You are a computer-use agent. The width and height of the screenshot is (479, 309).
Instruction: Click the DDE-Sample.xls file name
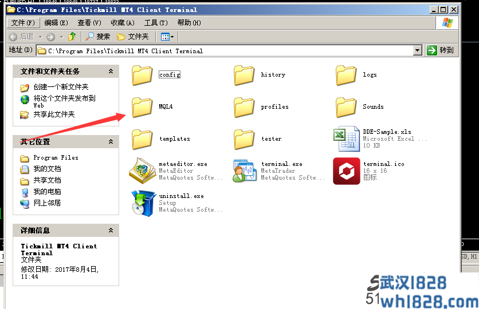[387, 132]
